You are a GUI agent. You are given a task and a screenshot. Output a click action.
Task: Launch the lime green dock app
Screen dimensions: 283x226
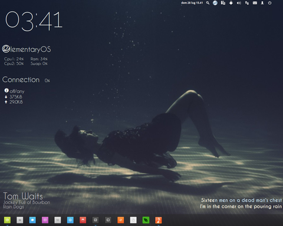[x=7, y=220]
